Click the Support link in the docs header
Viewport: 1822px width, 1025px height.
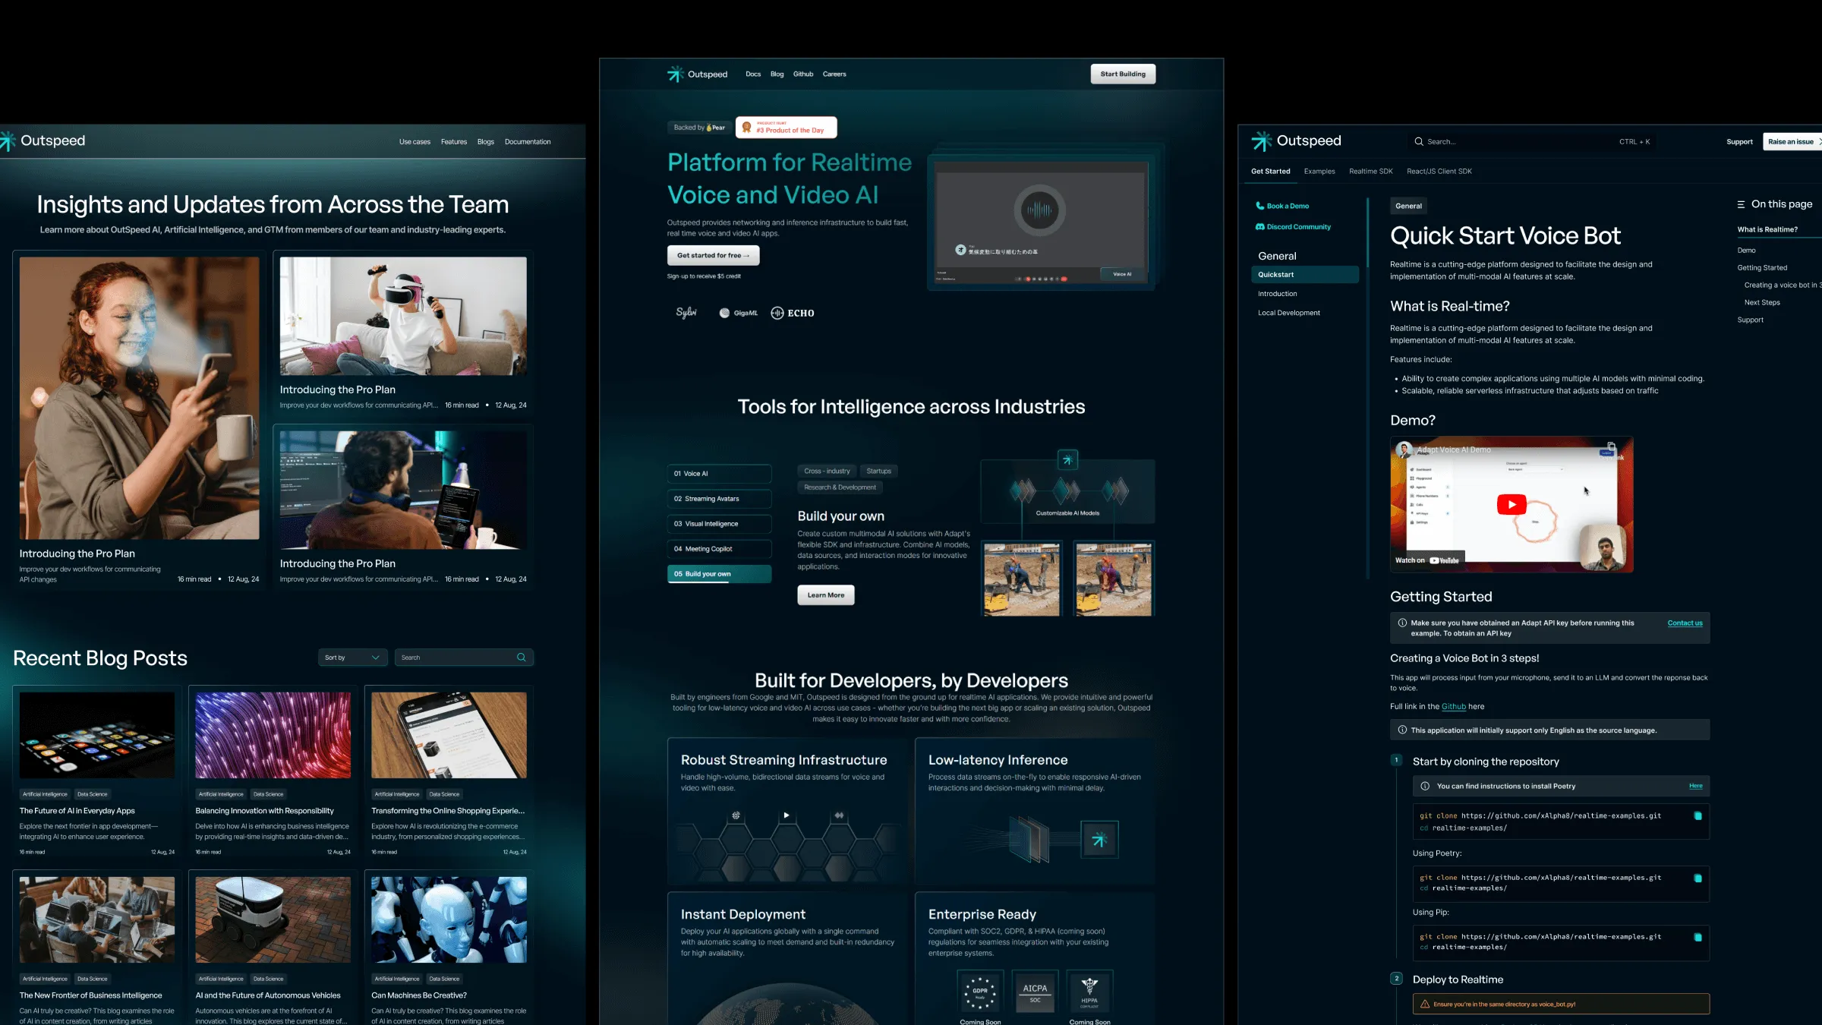1739,142
